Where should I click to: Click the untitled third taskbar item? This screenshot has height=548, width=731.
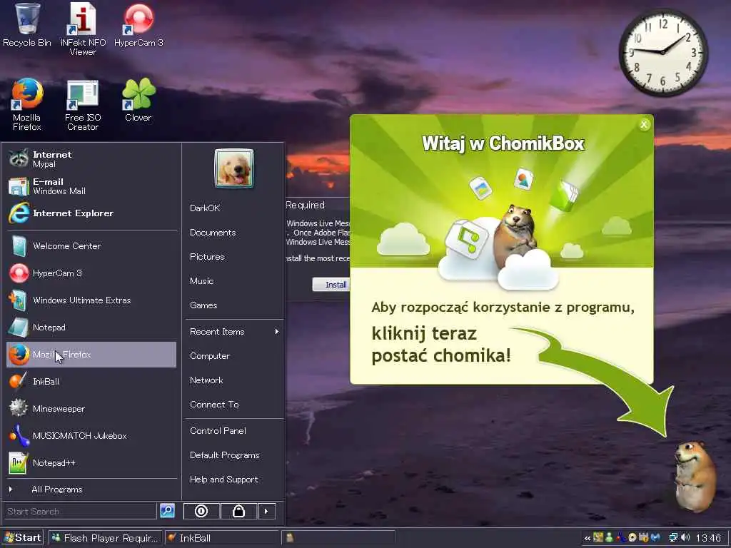pos(338,538)
